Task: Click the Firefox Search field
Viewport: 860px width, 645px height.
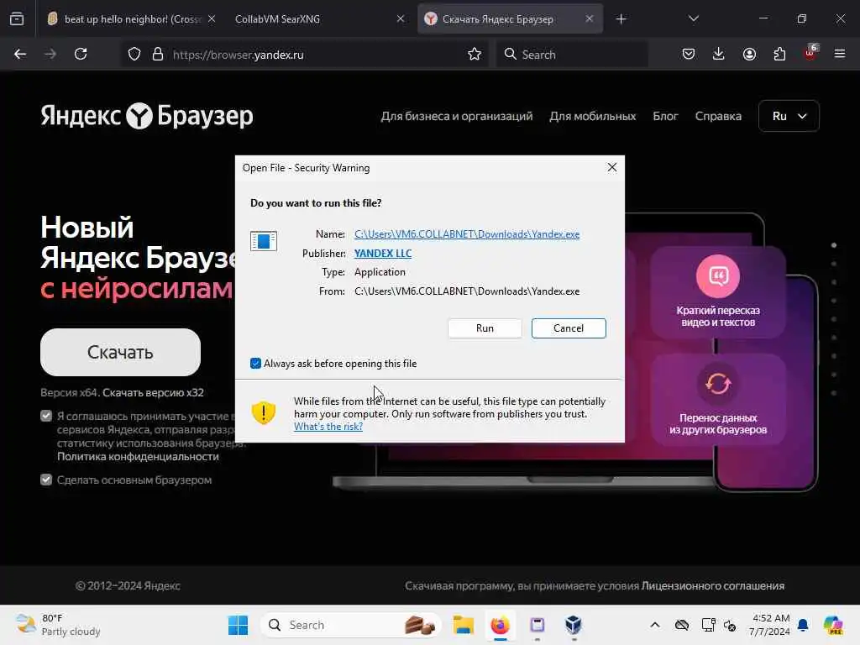Action: pyautogui.click(x=572, y=55)
